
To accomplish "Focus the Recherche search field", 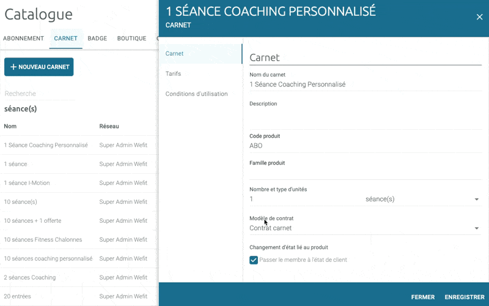I will pos(40,94).
